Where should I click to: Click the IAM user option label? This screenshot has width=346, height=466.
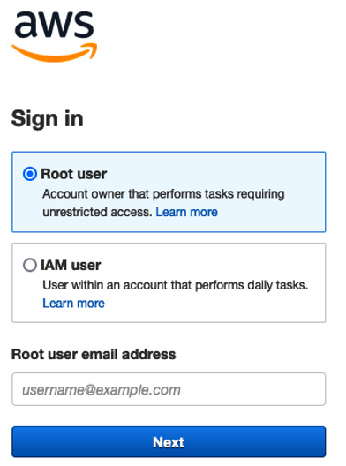tap(71, 265)
